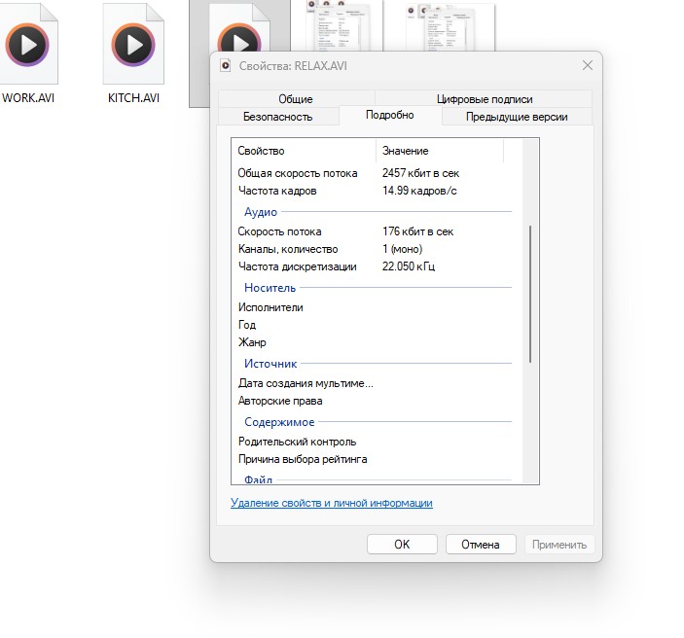Click the 176 кбит в сек value

click(x=418, y=231)
